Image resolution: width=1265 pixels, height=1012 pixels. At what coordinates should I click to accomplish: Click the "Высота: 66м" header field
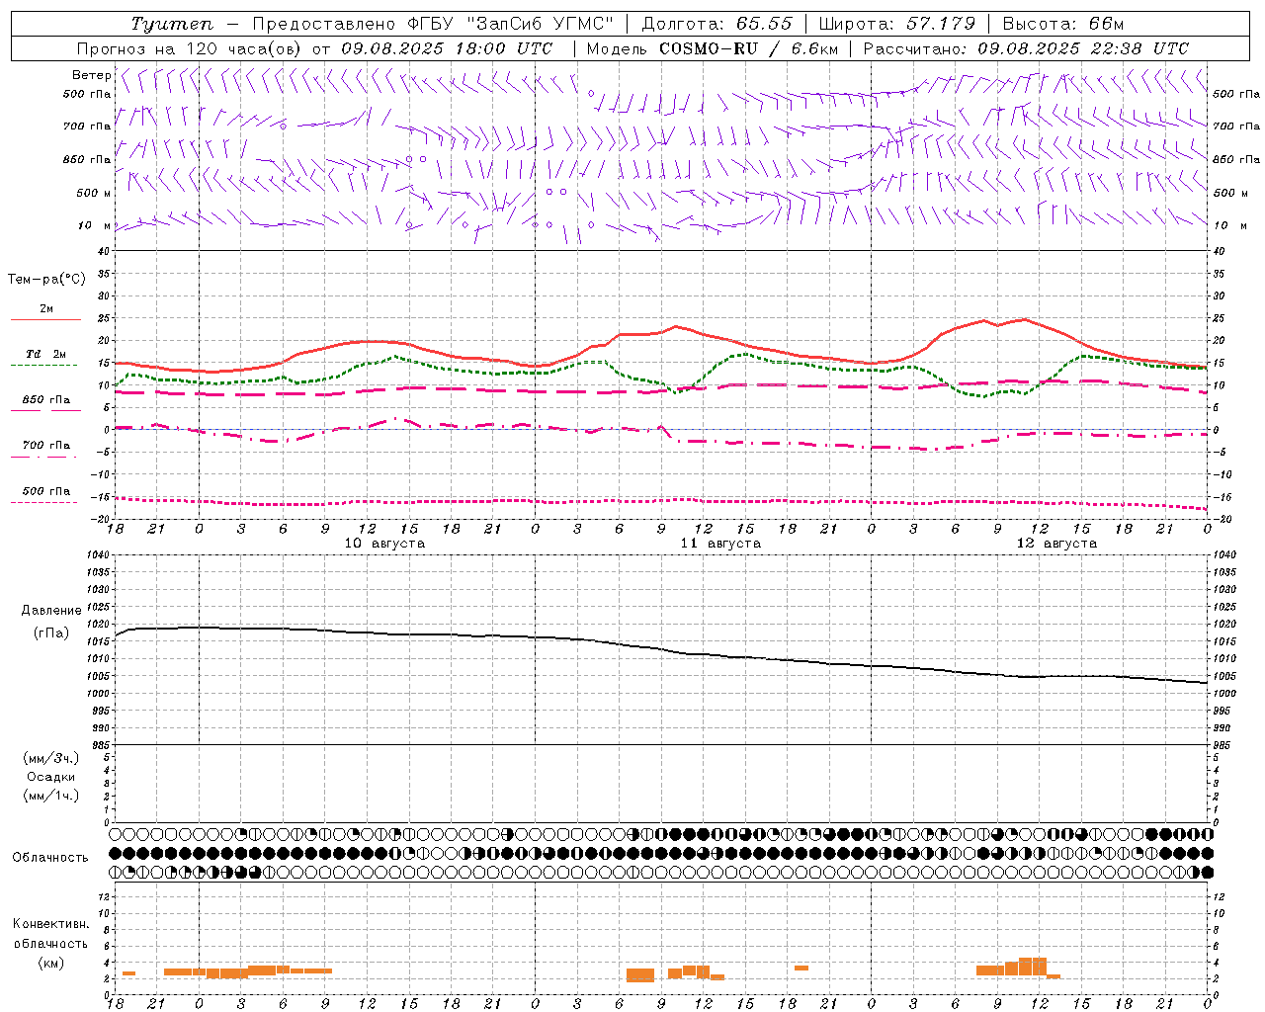click(1063, 24)
